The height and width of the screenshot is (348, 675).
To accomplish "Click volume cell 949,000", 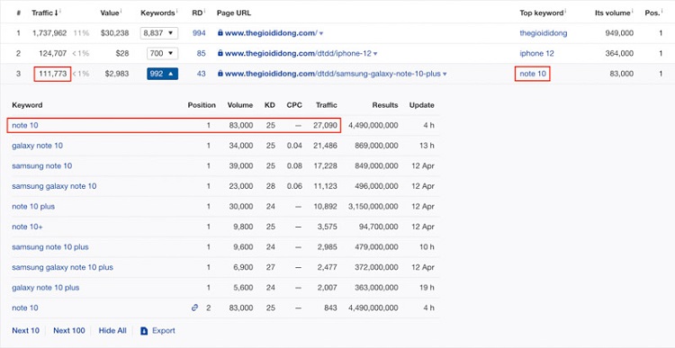I will [x=618, y=33].
